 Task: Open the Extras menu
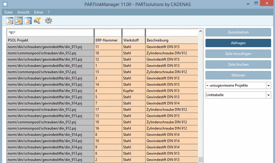pyautogui.click(x=38, y=12)
